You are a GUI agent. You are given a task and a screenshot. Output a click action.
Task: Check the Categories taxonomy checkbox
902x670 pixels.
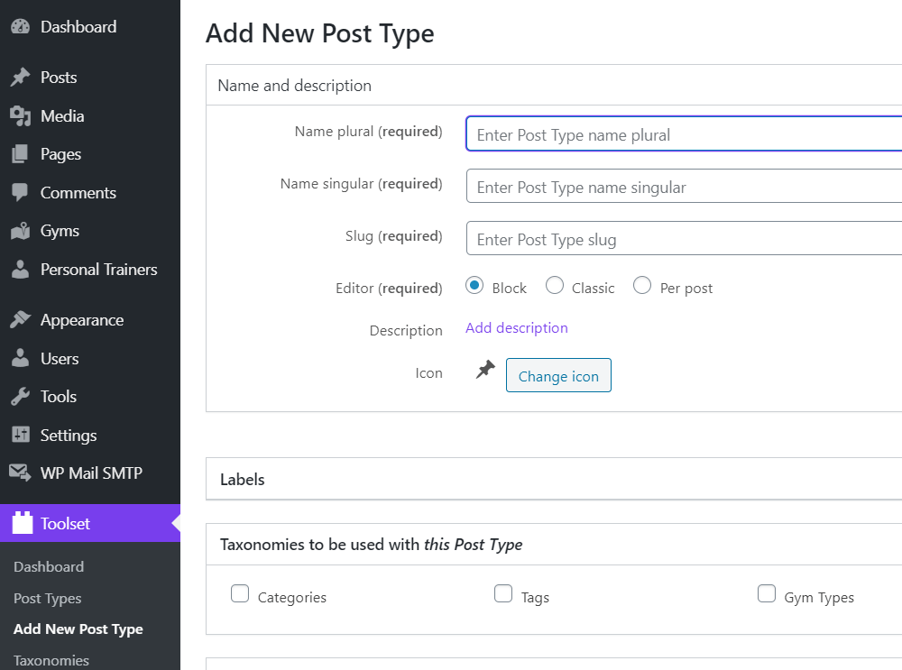pyautogui.click(x=240, y=594)
